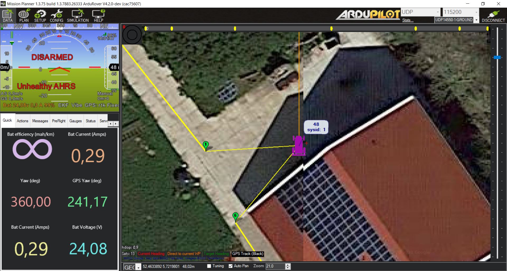The width and height of the screenshot is (507, 271).
Task: Open the Gauges tab
Action: point(76,121)
